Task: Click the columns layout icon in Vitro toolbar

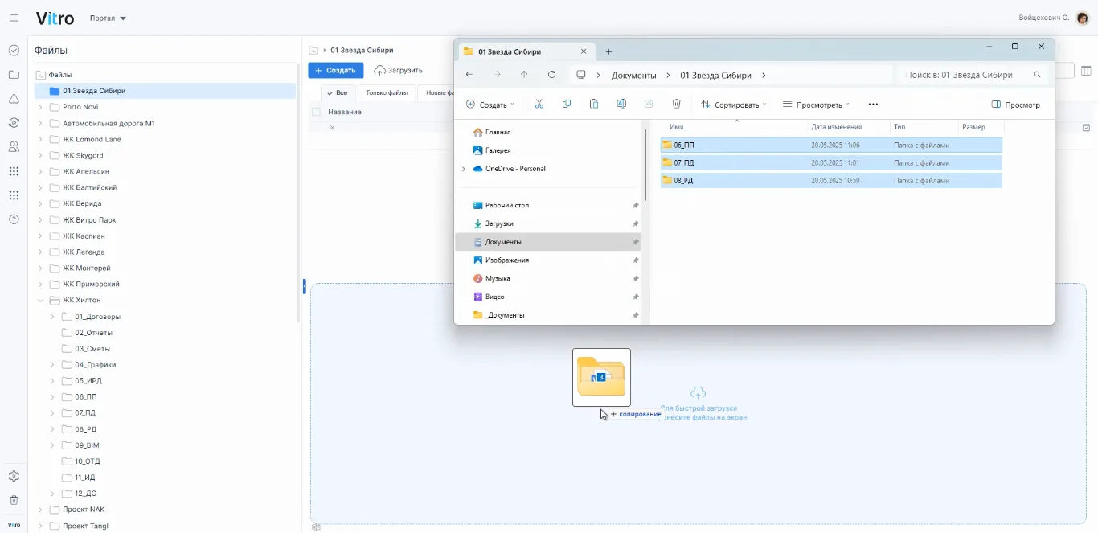Action: click(x=1086, y=71)
